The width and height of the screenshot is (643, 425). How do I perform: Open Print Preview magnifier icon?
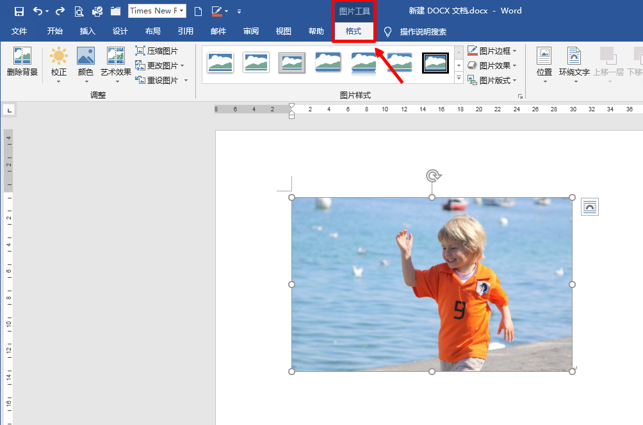(x=79, y=11)
